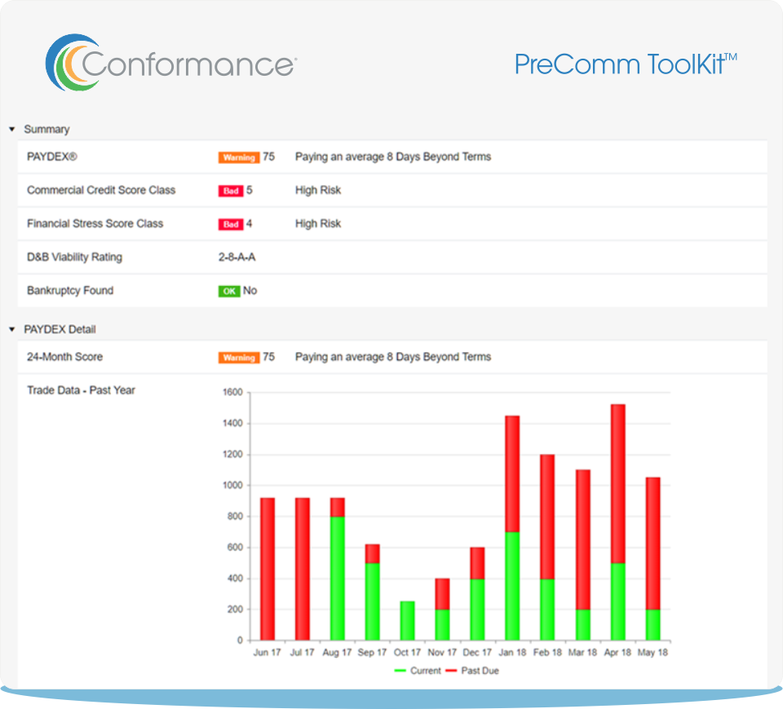Viewport: 783px width, 709px height.
Task: Click the Apr 18 green Current segment
Action: (x=617, y=601)
